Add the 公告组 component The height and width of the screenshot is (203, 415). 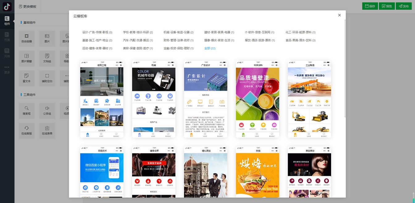pos(47,111)
